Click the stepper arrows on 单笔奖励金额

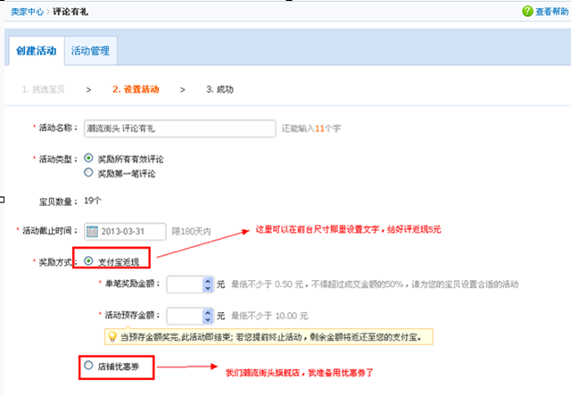[209, 284]
